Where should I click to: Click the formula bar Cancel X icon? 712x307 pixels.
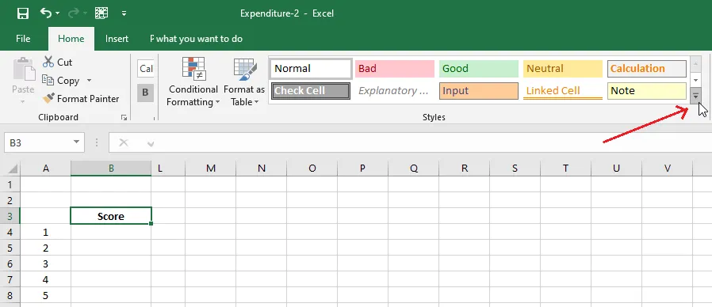(123, 143)
